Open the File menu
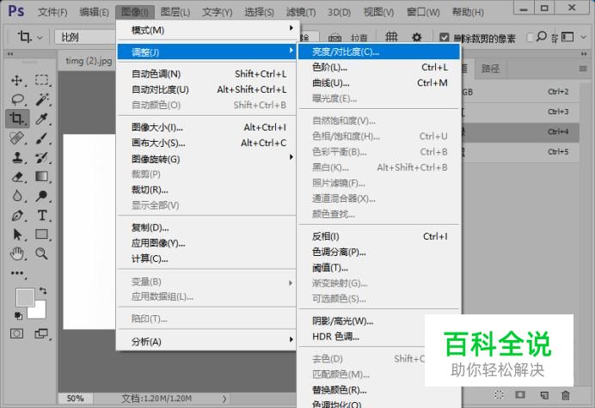The width and height of the screenshot is (595, 408). [52, 12]
